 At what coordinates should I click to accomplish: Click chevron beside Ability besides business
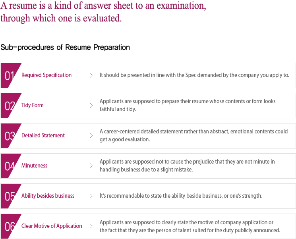(91, 196)
